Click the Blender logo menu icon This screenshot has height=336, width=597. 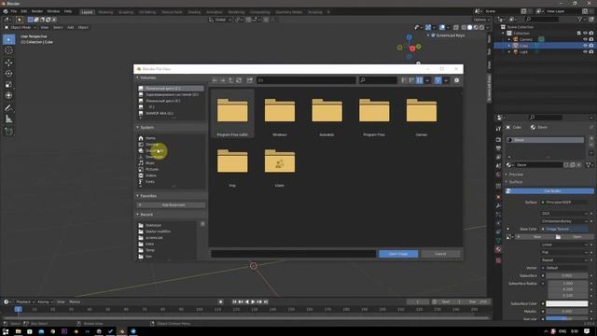(6, 11)
